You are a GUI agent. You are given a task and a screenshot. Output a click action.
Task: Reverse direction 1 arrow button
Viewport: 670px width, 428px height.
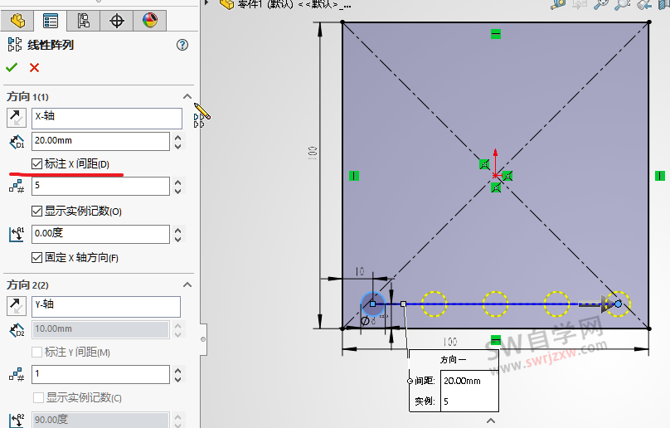tap(17, 118)
